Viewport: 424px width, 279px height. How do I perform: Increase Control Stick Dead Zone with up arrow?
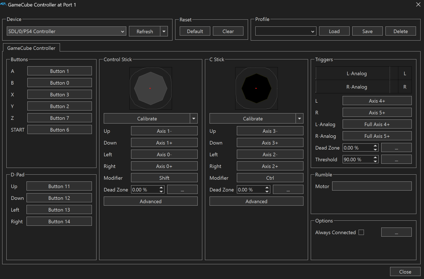click(162, 188)
